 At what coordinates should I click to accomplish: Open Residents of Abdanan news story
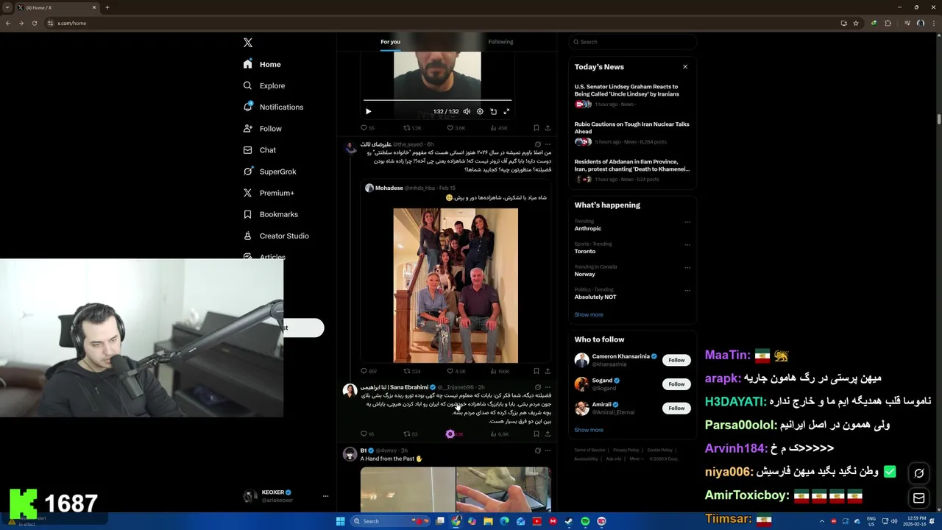(631, 170)
